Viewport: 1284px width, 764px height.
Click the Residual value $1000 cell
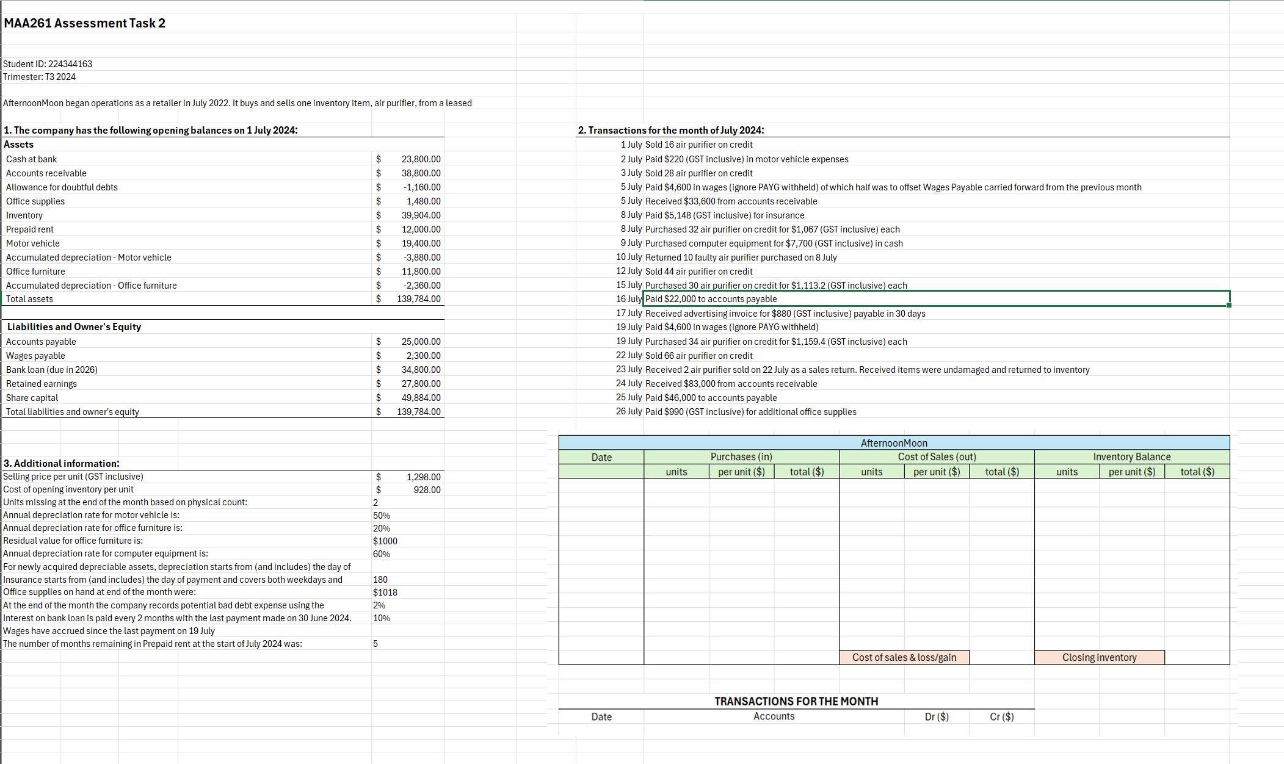coord(385,541)
